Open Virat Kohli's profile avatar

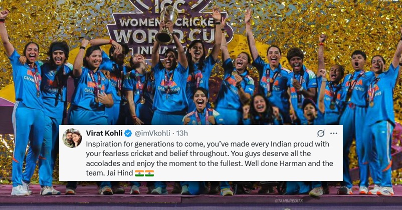click(73, 138)
